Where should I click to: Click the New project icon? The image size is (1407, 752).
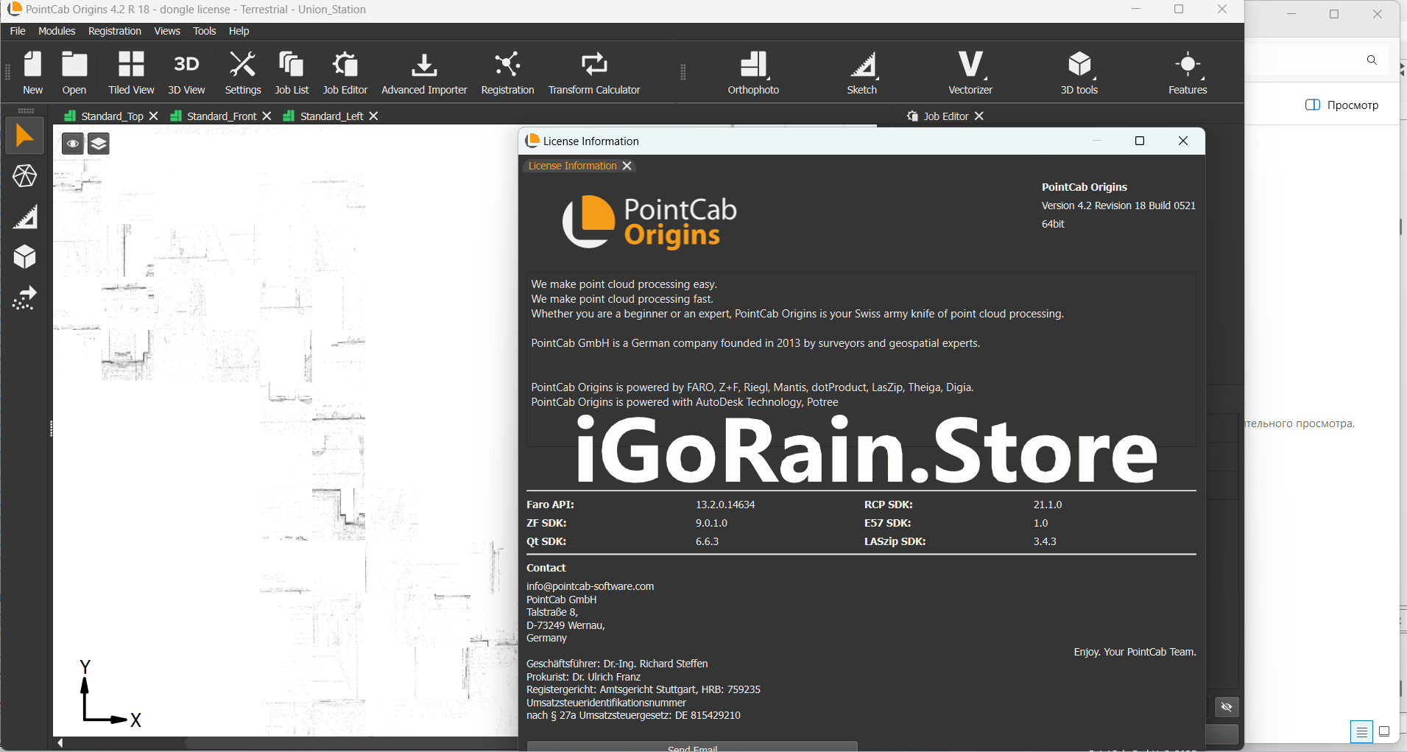(32, 72)
